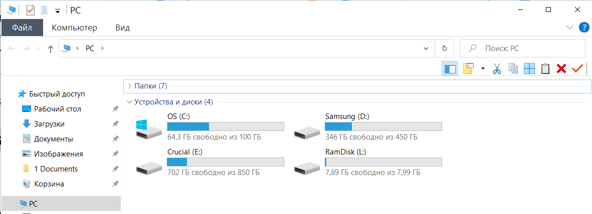Image resolution: width=592 pixels, height=214 pixels.
Task: Expand the Папки (7) group
Action: pyautogui.click(x=129, y=86)
